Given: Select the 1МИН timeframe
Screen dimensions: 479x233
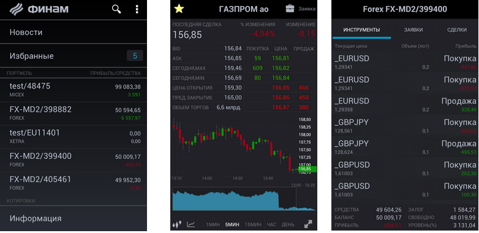Looking at the screenshot, I should coord(213,224).
